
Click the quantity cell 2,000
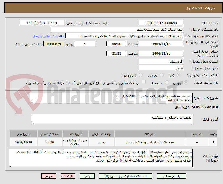tap(50, 142)
